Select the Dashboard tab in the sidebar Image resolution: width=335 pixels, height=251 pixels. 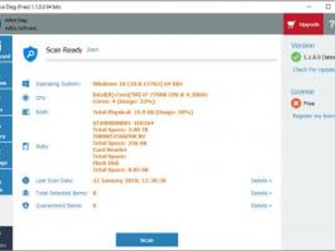point(5,49)
